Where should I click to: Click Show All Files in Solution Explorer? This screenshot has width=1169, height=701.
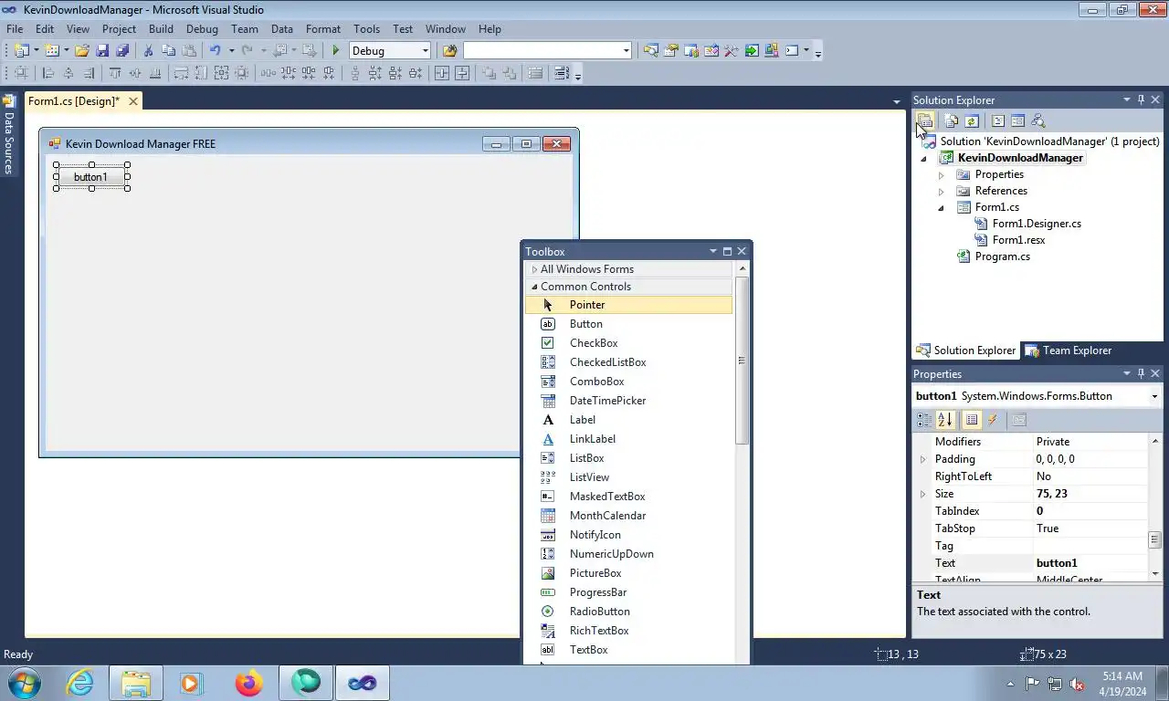point(952,121)
